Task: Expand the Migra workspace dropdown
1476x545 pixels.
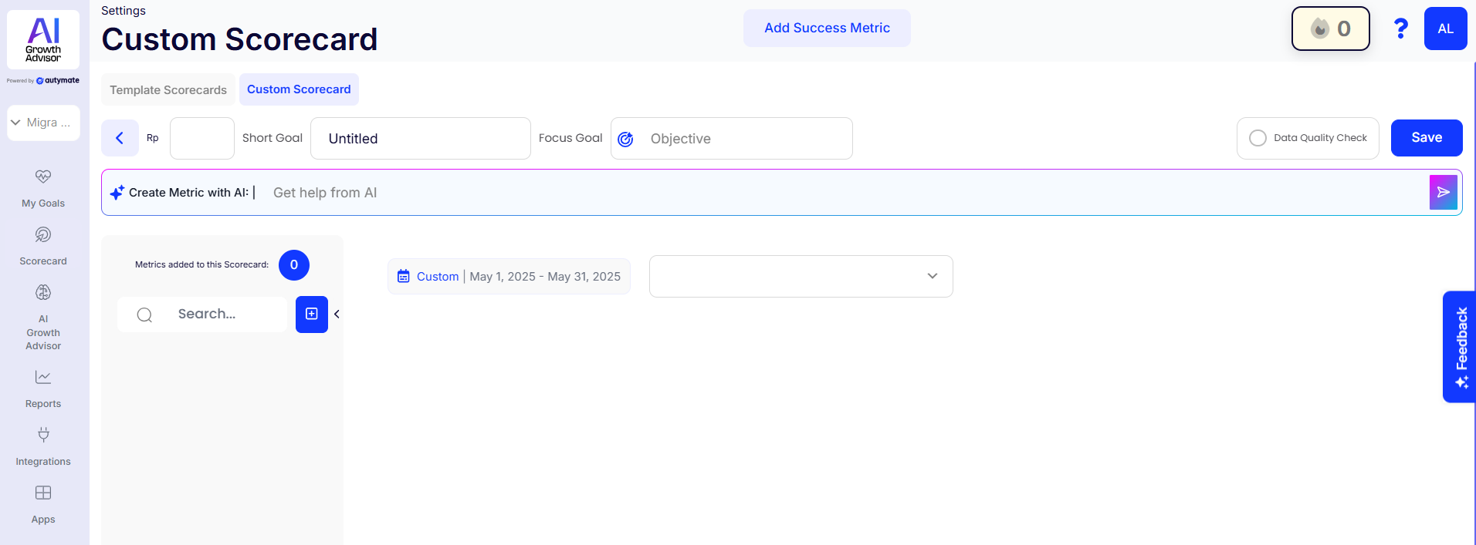Action: click(43, 123)
